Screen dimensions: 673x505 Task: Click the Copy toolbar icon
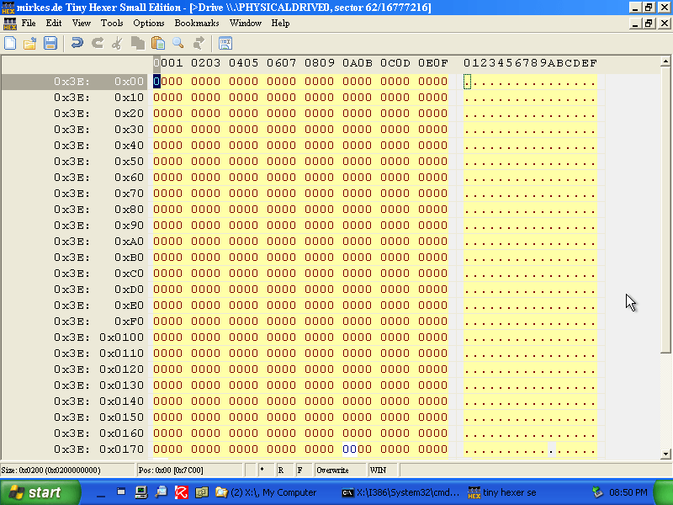tap(137, 43)
